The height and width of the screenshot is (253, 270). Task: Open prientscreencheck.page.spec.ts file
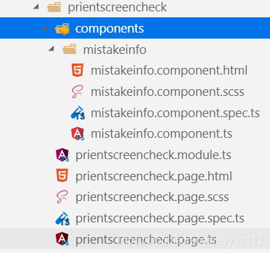[x=160, y=218]
